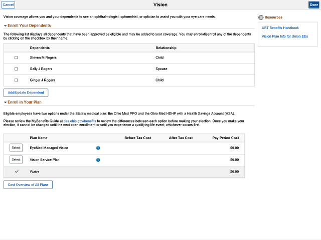Collapse the Enroll in Your Plan section
321x240 pixels.
pos(6,102)
